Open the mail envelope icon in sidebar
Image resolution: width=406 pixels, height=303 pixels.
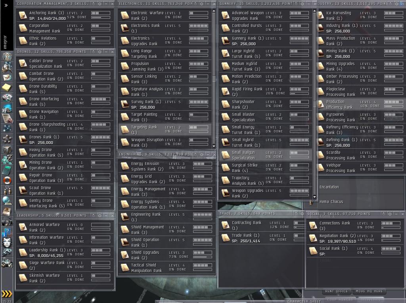pos(7,77)
